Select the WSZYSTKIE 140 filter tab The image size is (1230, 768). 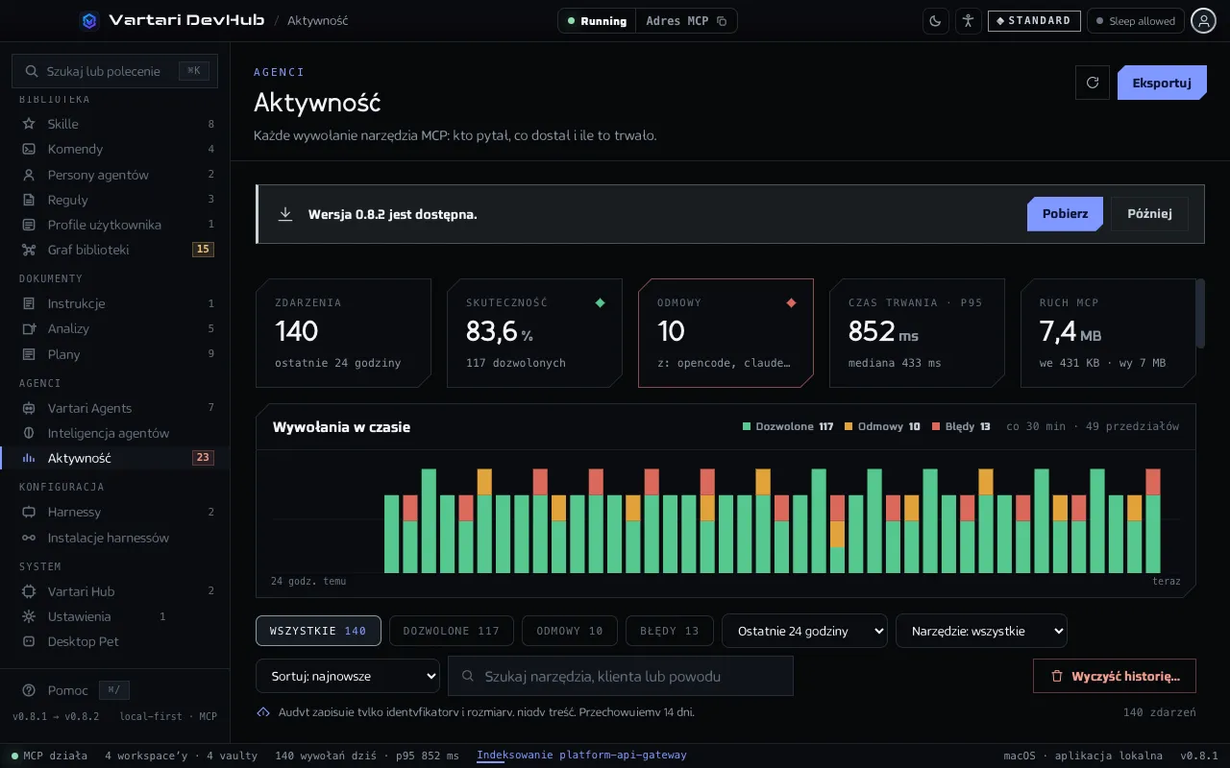coord(318,631)
